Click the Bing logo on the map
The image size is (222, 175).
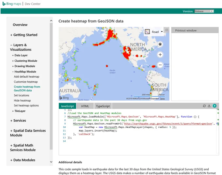(64, 98)
